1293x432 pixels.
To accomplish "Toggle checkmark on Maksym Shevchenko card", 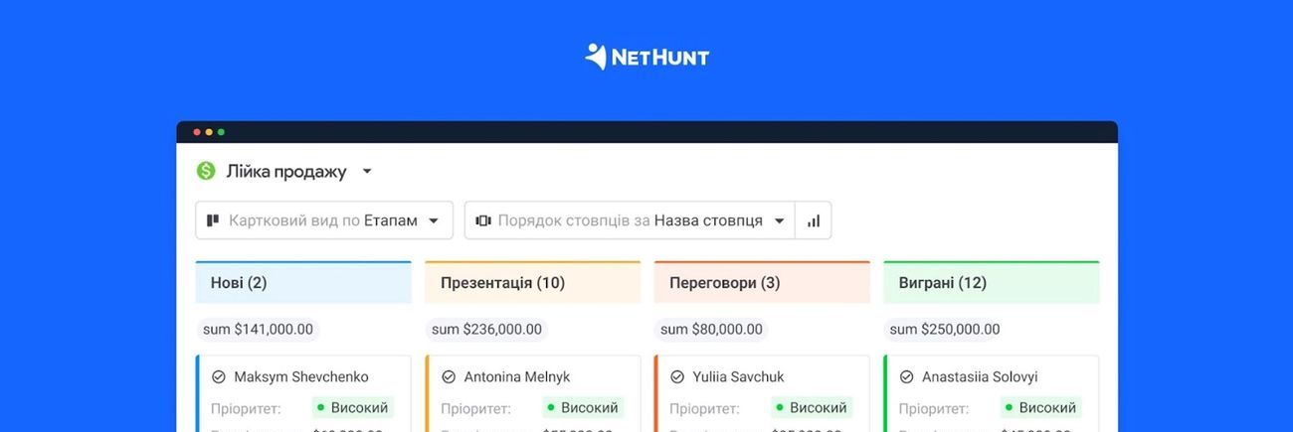I will 219,377.
